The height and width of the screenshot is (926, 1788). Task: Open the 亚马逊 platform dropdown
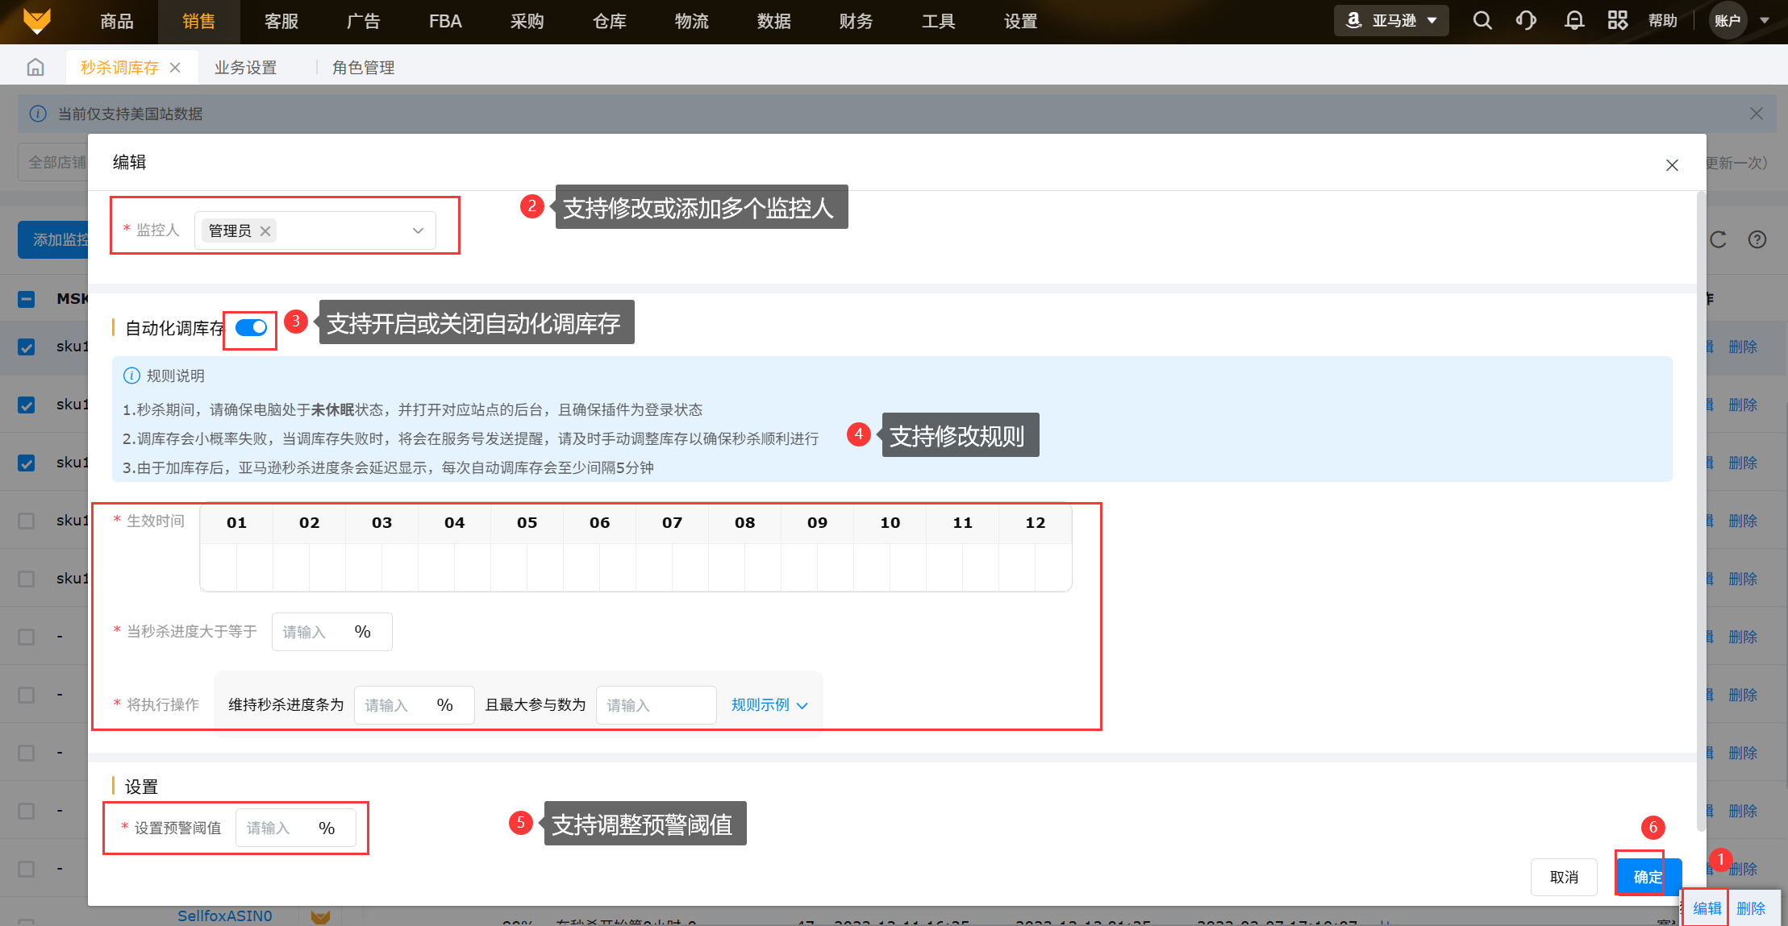pyautogui.click(x=1391, y=21)
